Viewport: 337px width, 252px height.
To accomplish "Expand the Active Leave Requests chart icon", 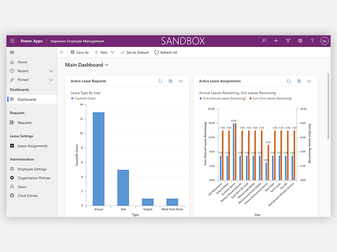I will pyautogui.click(x=181, y=81).
